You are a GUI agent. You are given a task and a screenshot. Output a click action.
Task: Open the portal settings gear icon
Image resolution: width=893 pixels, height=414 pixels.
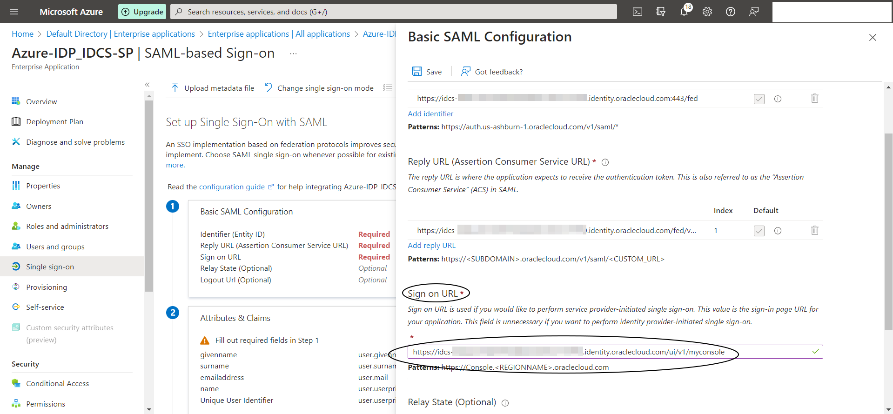[x=707, y=12]
